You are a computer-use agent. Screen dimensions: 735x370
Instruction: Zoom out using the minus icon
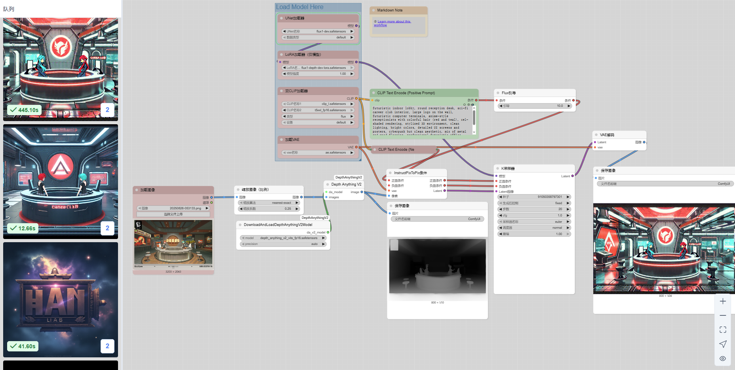click(723, 315)
